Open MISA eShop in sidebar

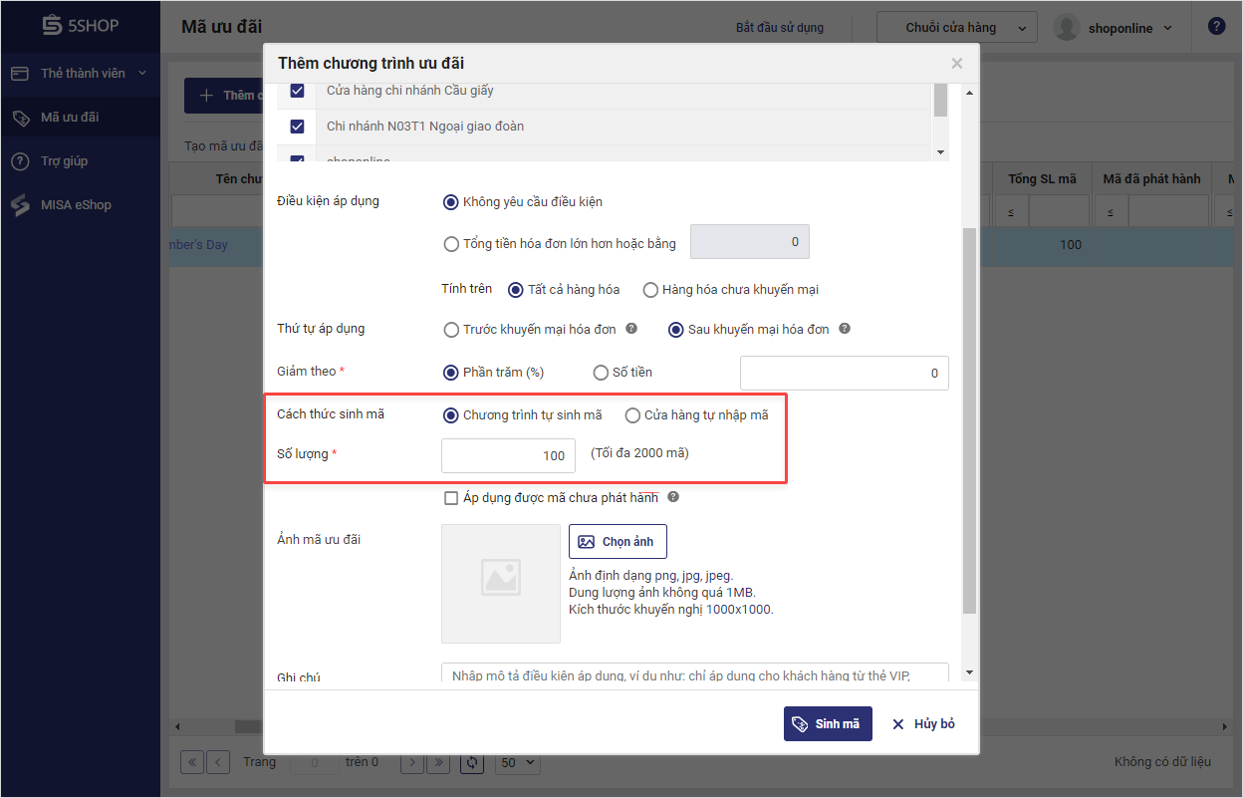tap(80, 205)
